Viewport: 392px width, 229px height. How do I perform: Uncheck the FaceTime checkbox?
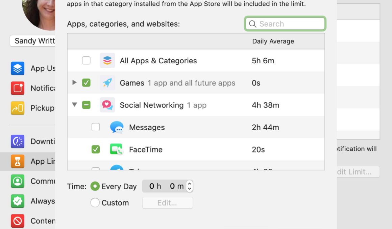[x=96, y=150]
